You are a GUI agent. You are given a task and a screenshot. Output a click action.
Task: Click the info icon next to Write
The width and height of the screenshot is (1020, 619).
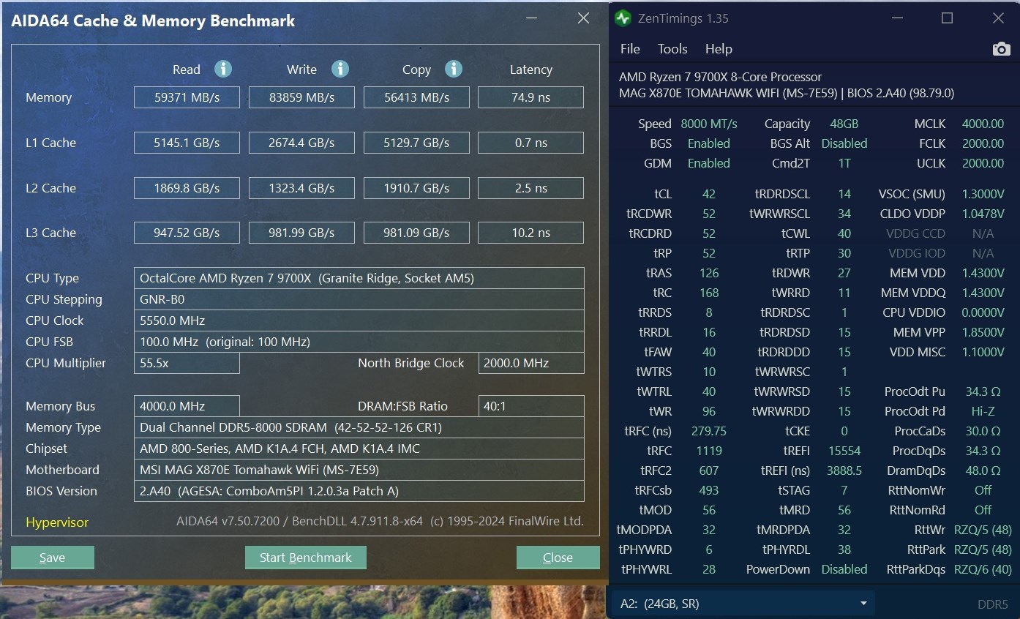pos(340,69)
